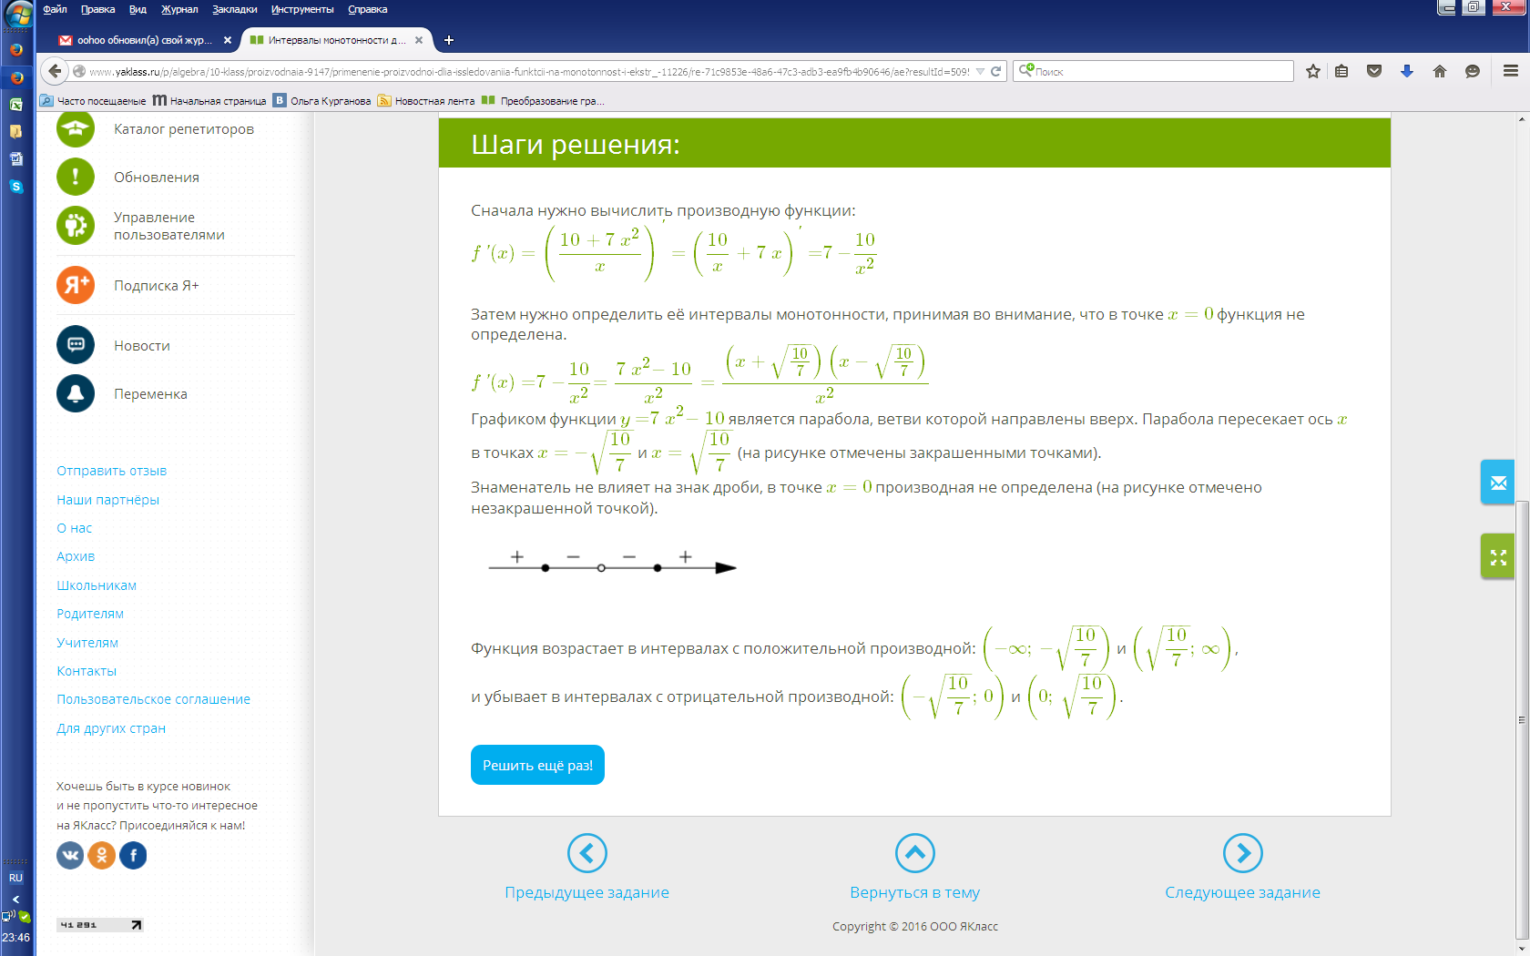Screen dimensions: 1530x956
Task: Open the 'Начальная страница' bookmark
Action: click(x=209, y=101)
